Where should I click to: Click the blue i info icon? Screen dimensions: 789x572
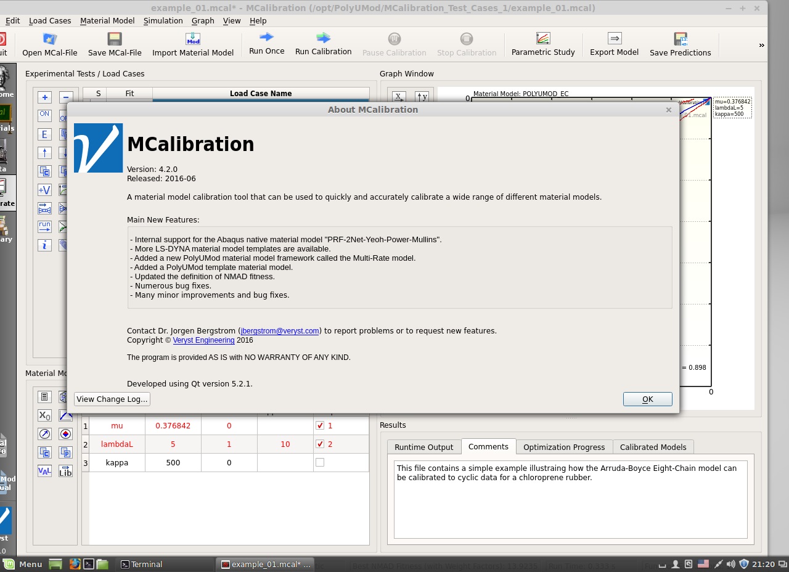pyautogui.click(x=44, y=245)
